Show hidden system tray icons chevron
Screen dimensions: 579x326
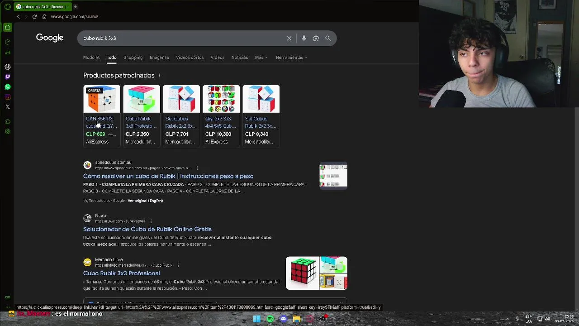507,319
